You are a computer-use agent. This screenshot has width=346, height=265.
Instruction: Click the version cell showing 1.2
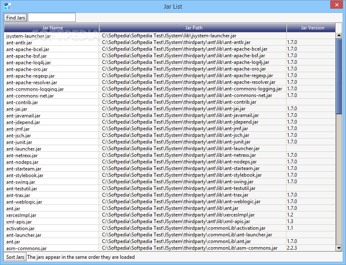click(311, 214)
